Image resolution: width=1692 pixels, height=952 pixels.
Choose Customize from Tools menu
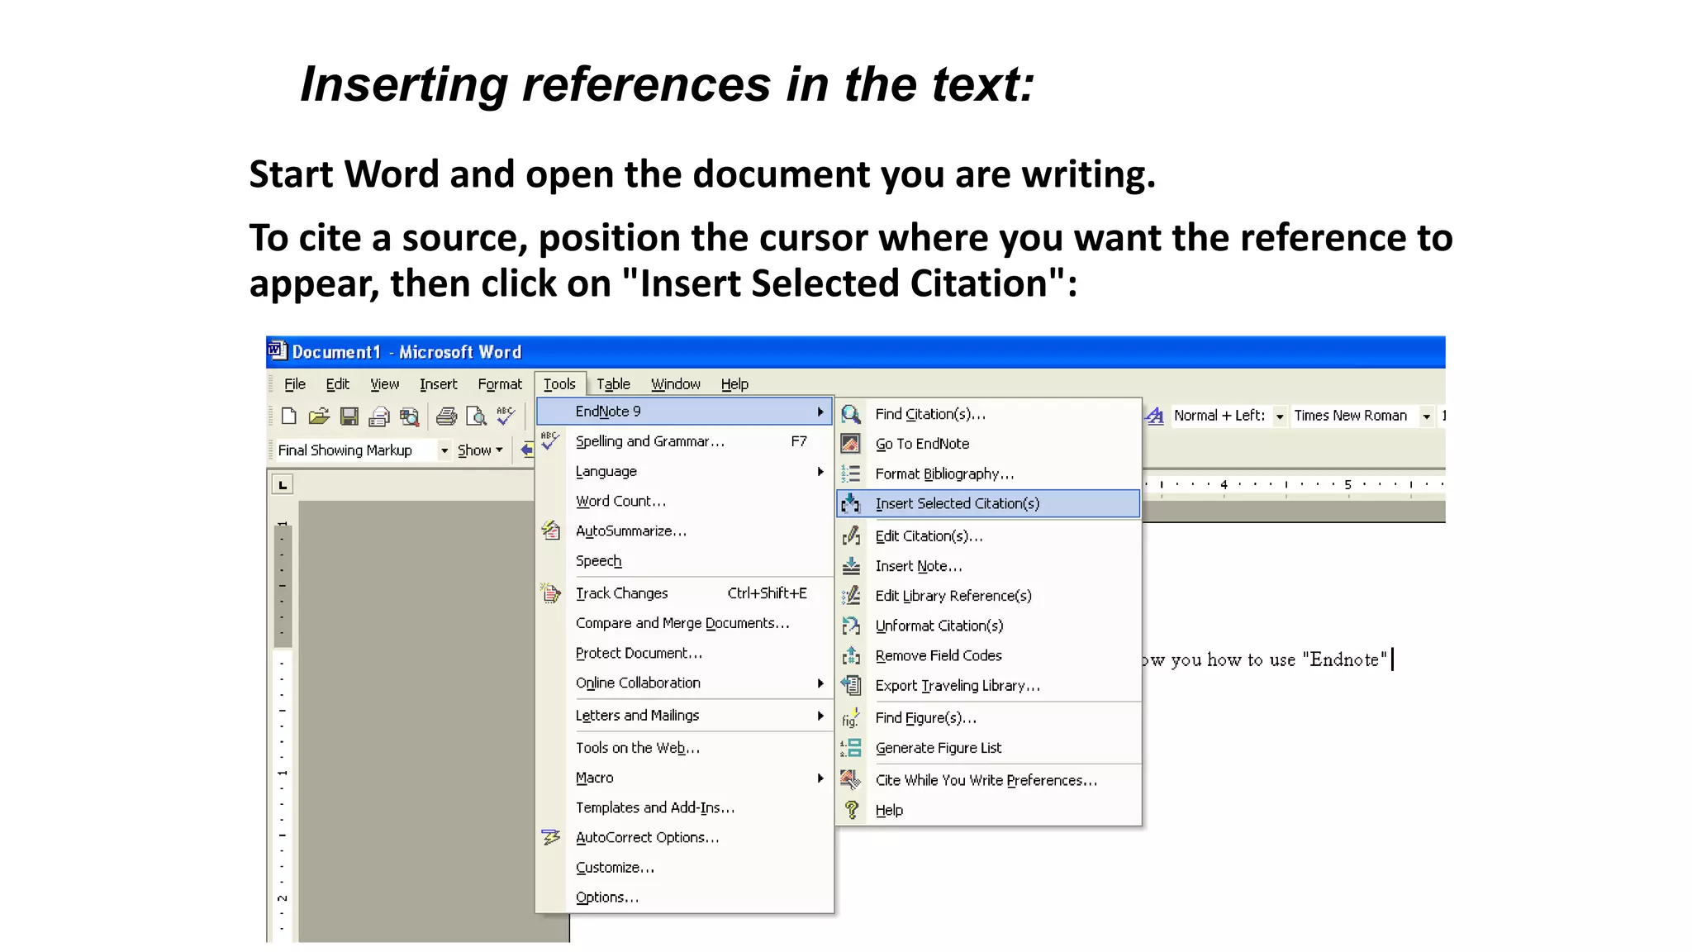684,868
